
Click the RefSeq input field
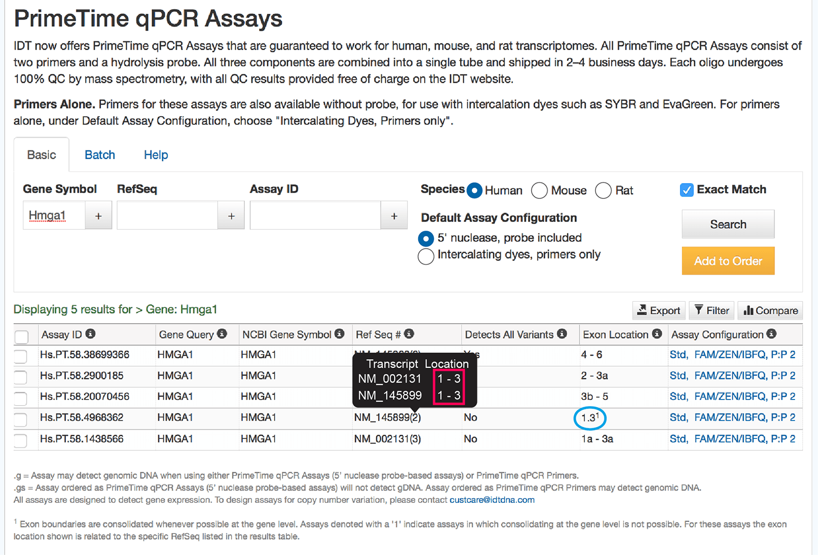point(168,216)
